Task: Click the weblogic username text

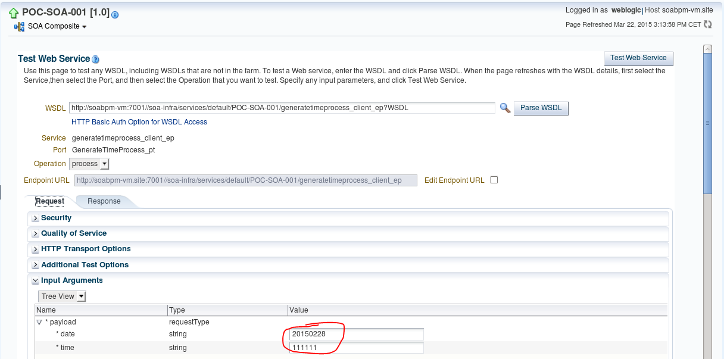Action: 625,10
